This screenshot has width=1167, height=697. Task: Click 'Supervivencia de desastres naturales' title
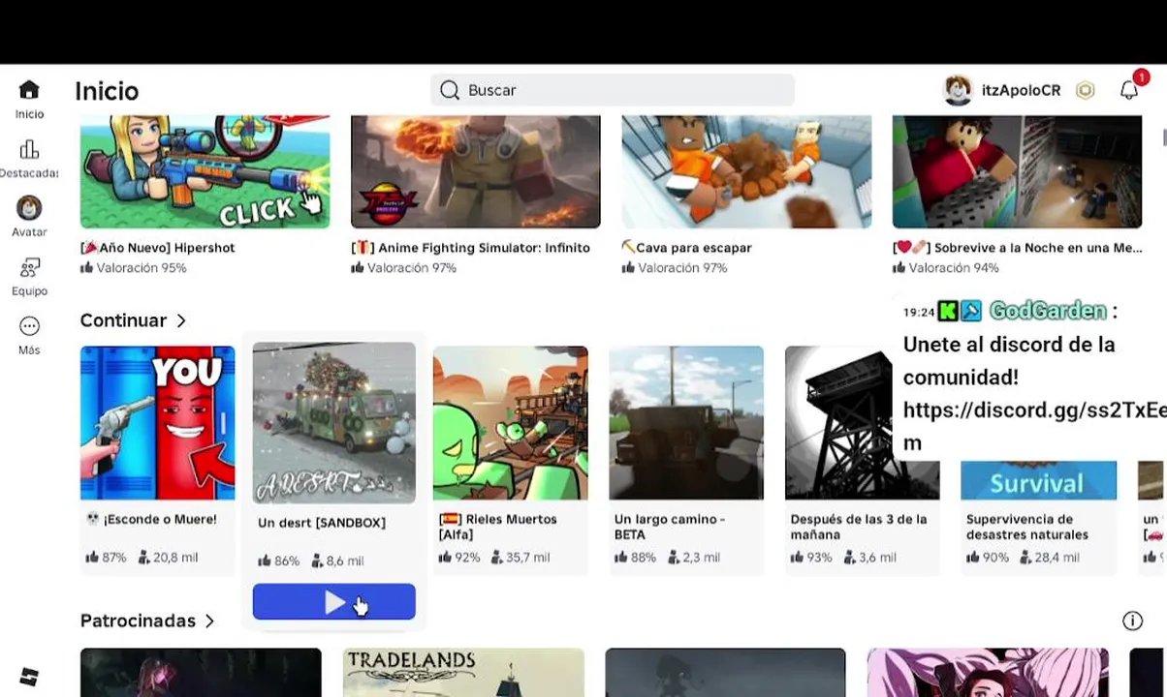coord(1027,527)
